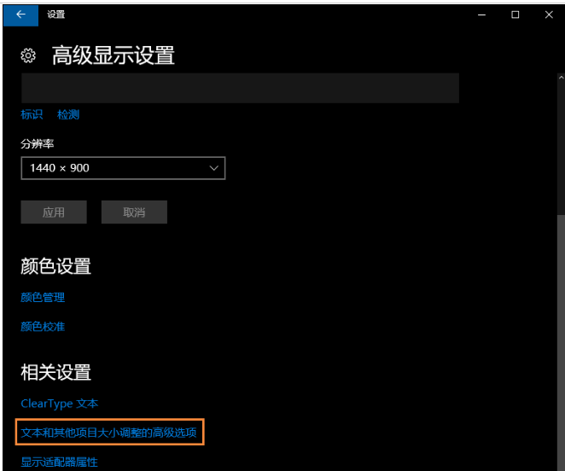The image size is (565, 471).
Task: Open the 显示适配器属性 link
Action: pyautogui.click(x=59, y=462)
